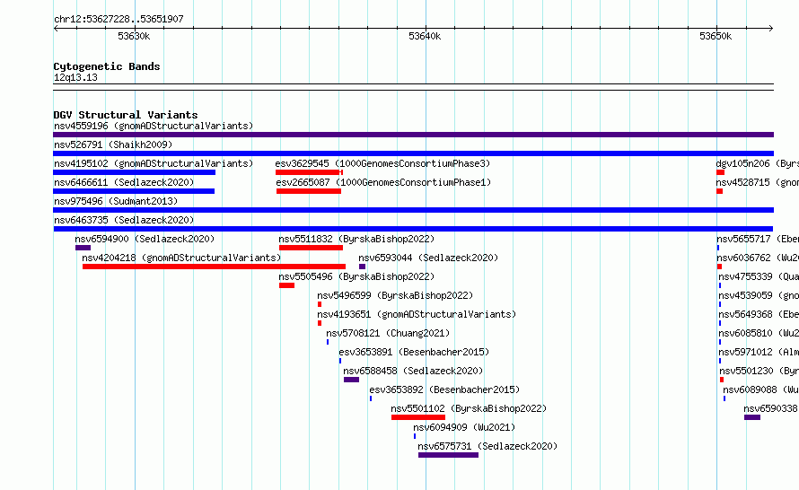
Task: Click the left arrow of the ruler
Action: coord(56,29)
